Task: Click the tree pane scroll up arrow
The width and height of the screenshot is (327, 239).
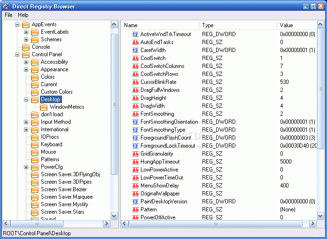Action: pos(114,24)
